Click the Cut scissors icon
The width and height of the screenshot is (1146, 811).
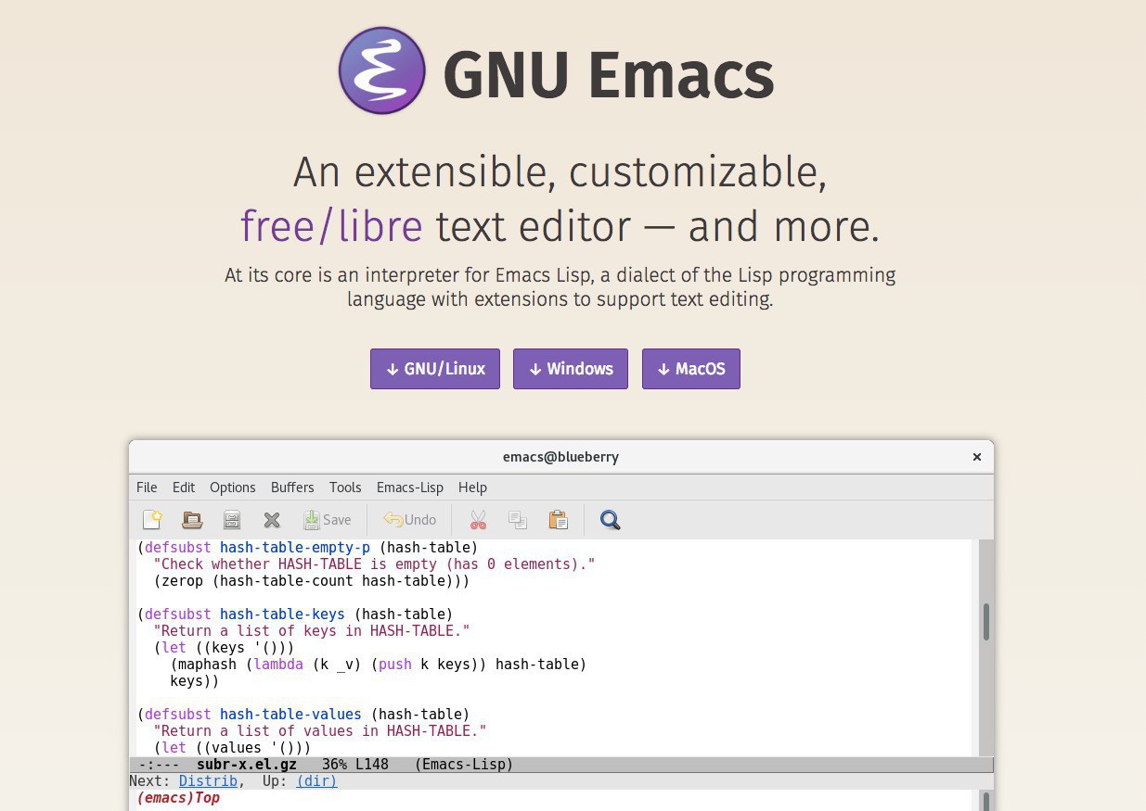478,520
